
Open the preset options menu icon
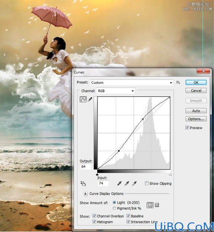pyautogui.click(x=178, y=82)
